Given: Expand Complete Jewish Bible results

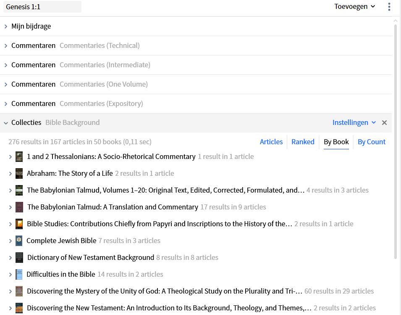Looking at the screenshot, I should (10, 241).
